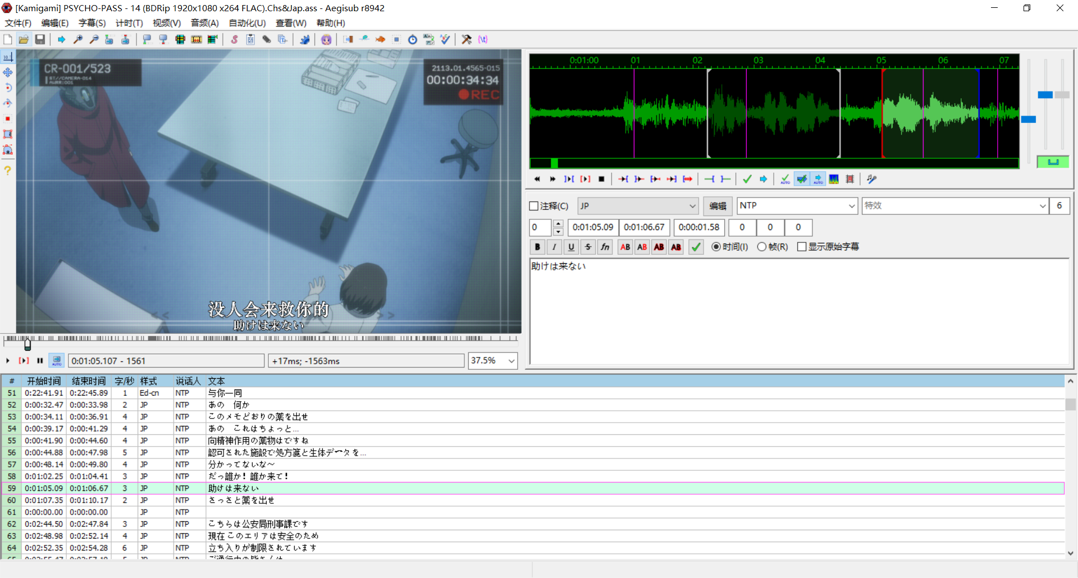1078x578 pixels.
Task: Commit audio changes with green checkmark
Action: pyautogui.click(x=747, y=179)
